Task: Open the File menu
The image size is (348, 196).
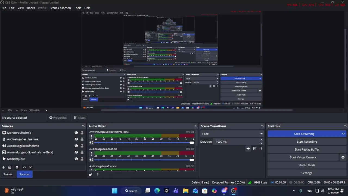Action: 4,8
